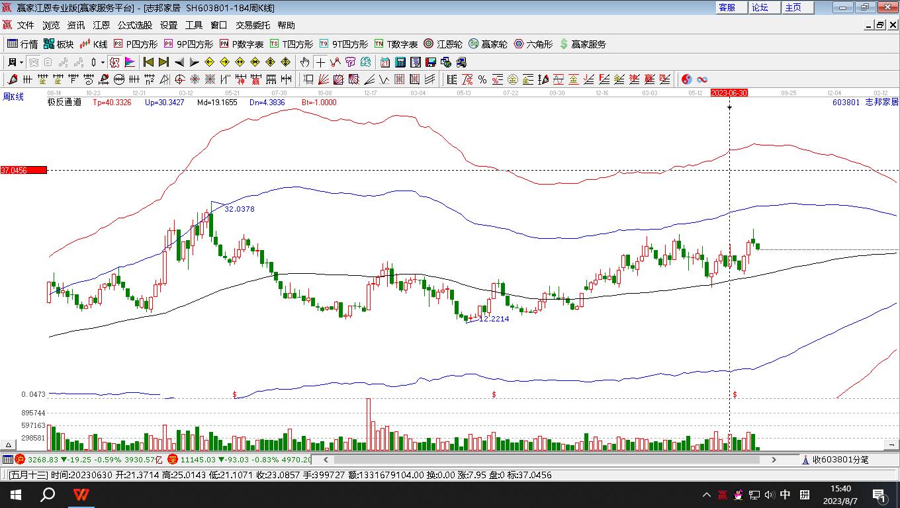900x508 pixels.
Task: Click the 客服 button in title bar
Action: pos(732,7)
